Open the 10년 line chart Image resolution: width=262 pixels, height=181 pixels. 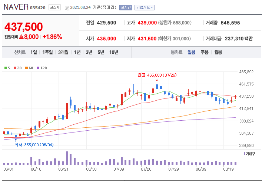pyautogui.click(x=114, y=53)
